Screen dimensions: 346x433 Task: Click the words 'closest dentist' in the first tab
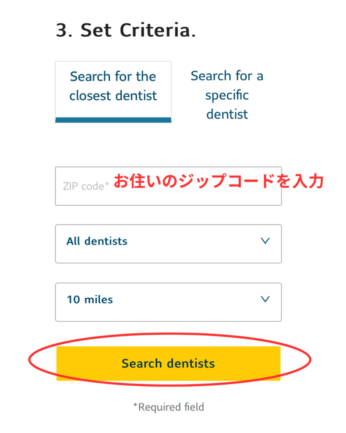tap(113, 96)
